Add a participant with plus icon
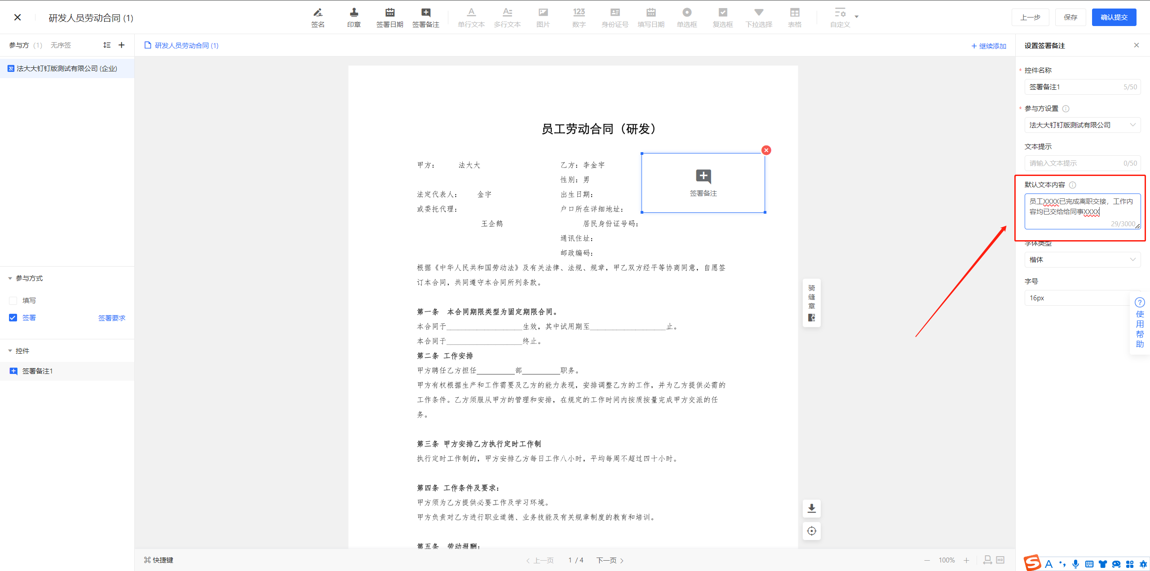This screenshot has width=1150, height=571. click(x=121, y=45)
